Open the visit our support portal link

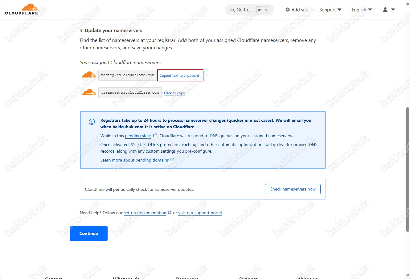point(200,213)
